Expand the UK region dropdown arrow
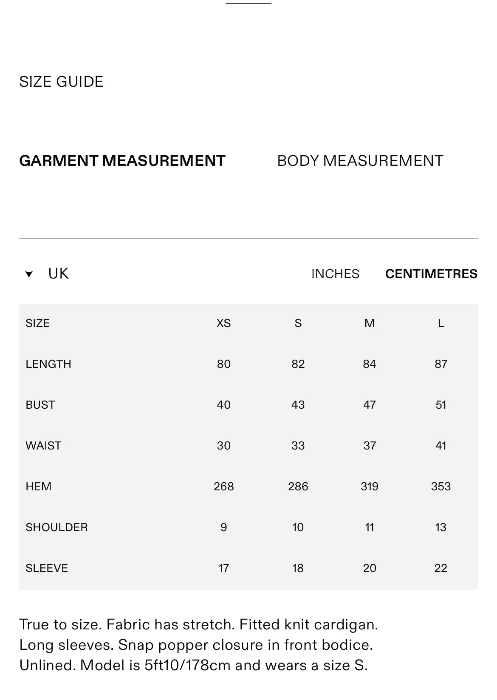The image size is (497, 700). [29, 274]
